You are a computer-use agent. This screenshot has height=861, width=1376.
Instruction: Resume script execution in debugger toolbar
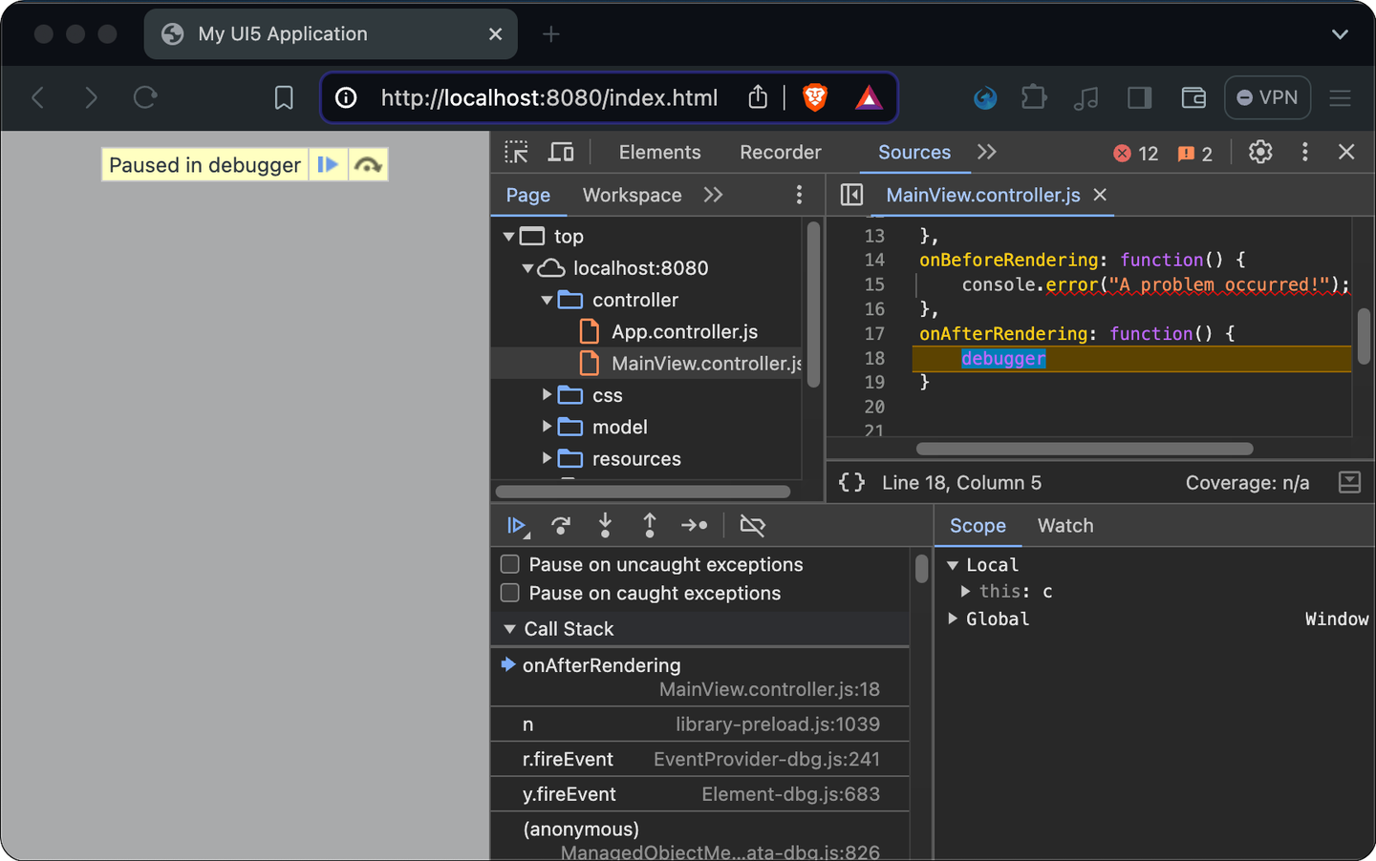coord(517,525)
